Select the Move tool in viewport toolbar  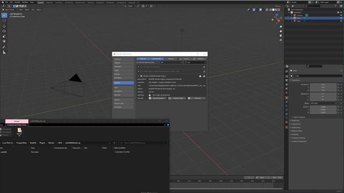[x=4, y=26]
